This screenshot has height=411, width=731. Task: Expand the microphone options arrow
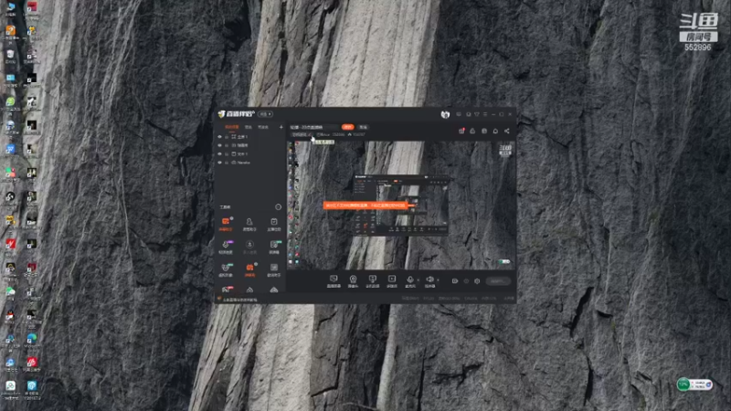(418, 280)
